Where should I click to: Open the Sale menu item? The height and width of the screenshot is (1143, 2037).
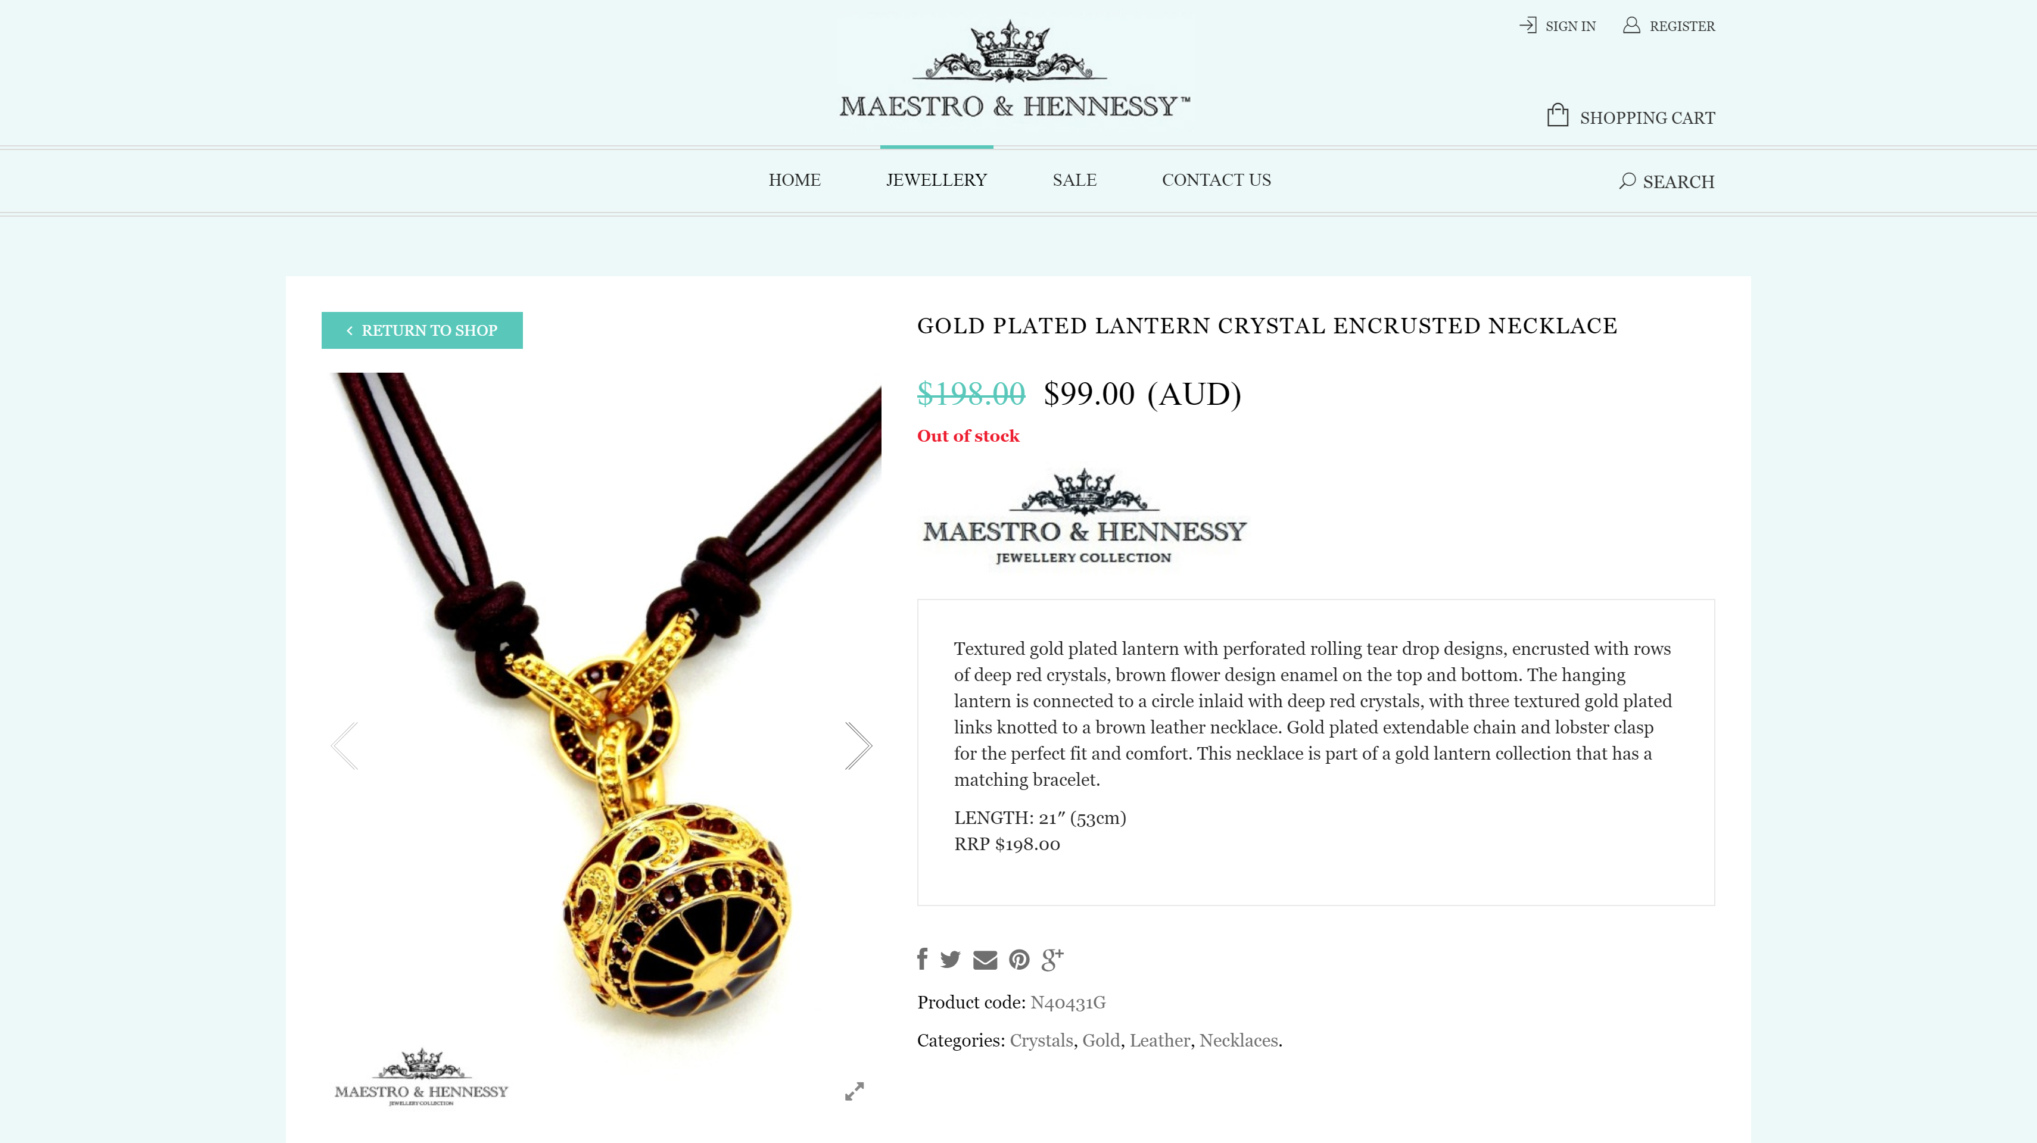click(1074, 179)
